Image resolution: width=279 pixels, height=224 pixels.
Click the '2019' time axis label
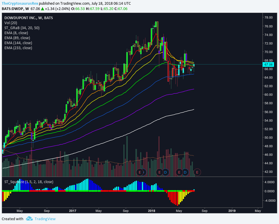tap(232, 211)
